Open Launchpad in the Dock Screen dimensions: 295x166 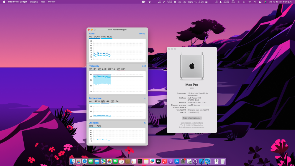78,161
